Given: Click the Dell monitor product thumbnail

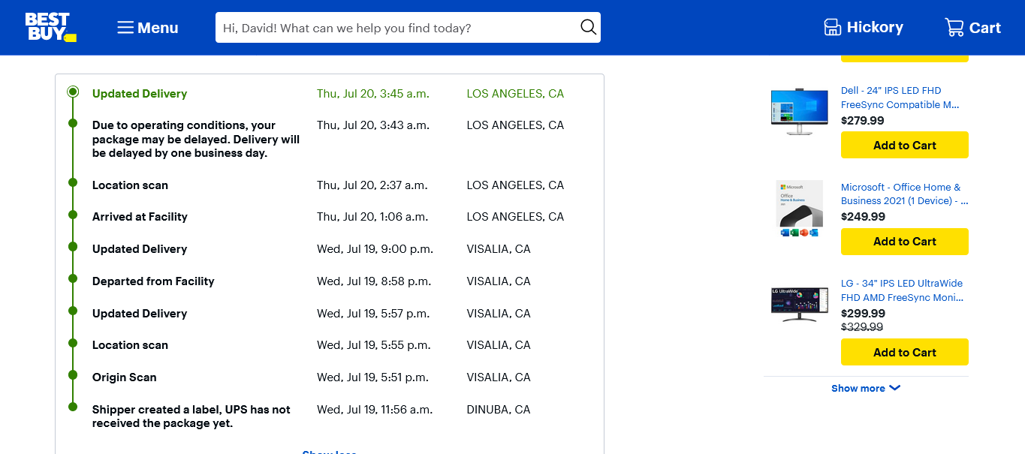Looking at the screenshot, I should (799, 111).
